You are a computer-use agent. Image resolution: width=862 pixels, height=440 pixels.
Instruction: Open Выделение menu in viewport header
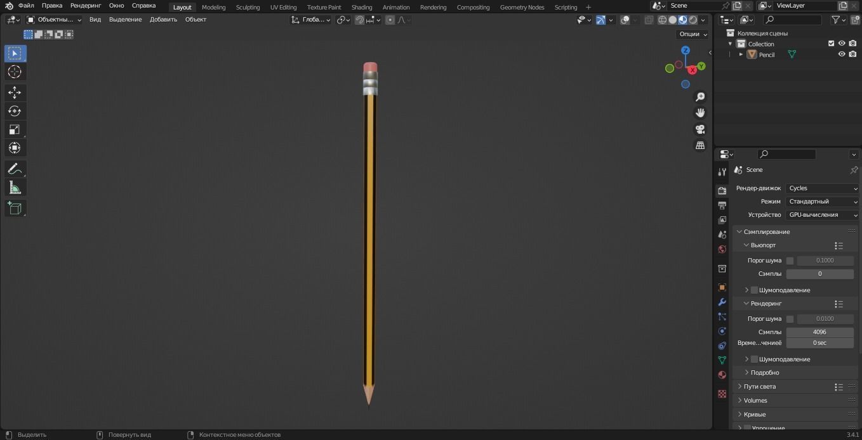tap(125, 20)
